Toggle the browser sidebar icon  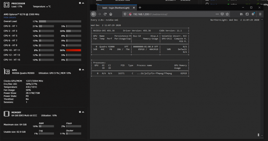pos(247,14)
